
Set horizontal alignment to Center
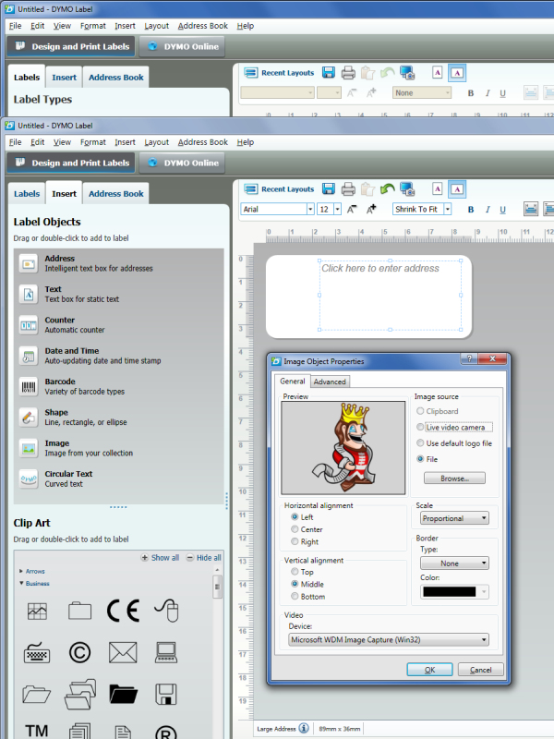pos(307,529)
